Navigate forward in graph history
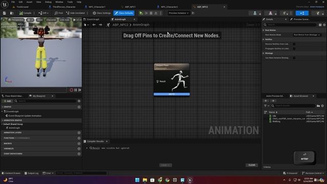Screen dimensions: 327x184 tap(101, 25)
